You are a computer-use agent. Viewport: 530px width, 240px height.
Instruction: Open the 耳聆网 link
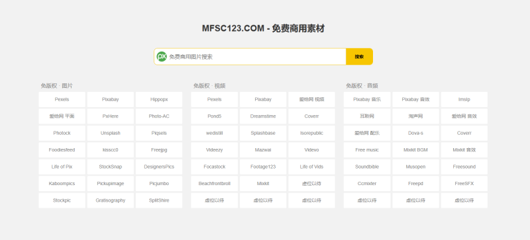click(367, 116)
